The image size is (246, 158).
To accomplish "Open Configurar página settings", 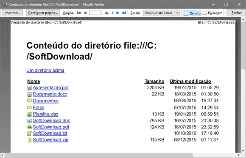I will pyautogui.click(x=43, y=13).
